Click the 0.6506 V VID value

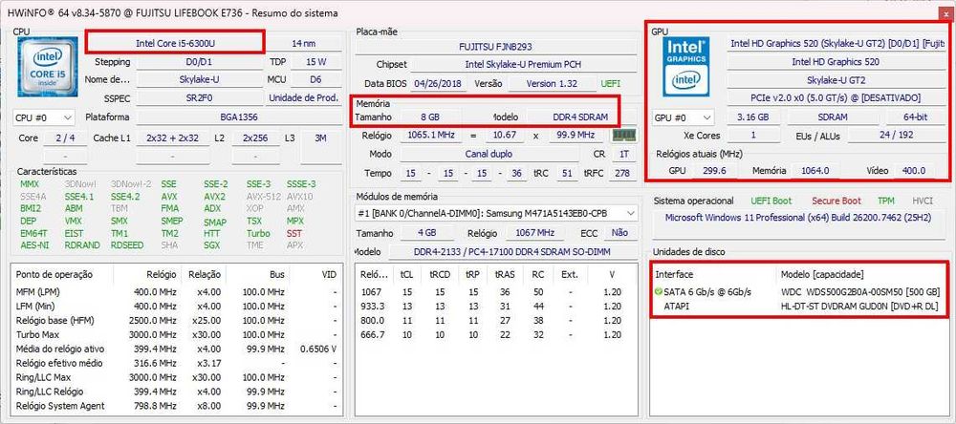[318, 350]
